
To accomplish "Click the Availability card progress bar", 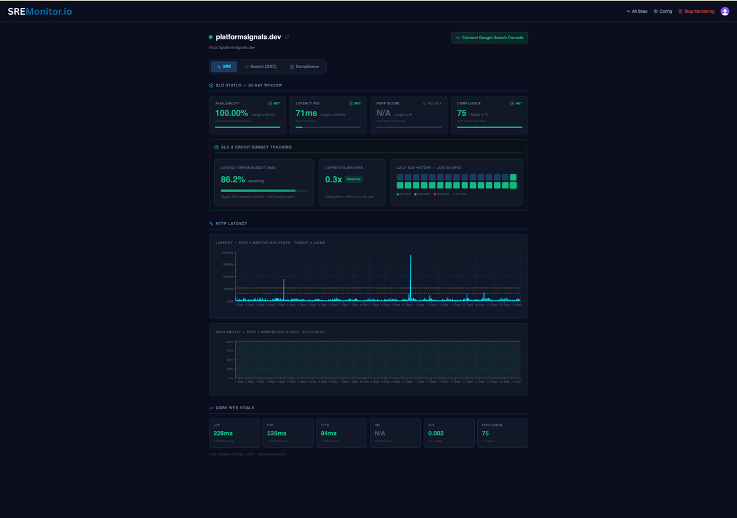I will pyautogui.click(x=248, y=127).
